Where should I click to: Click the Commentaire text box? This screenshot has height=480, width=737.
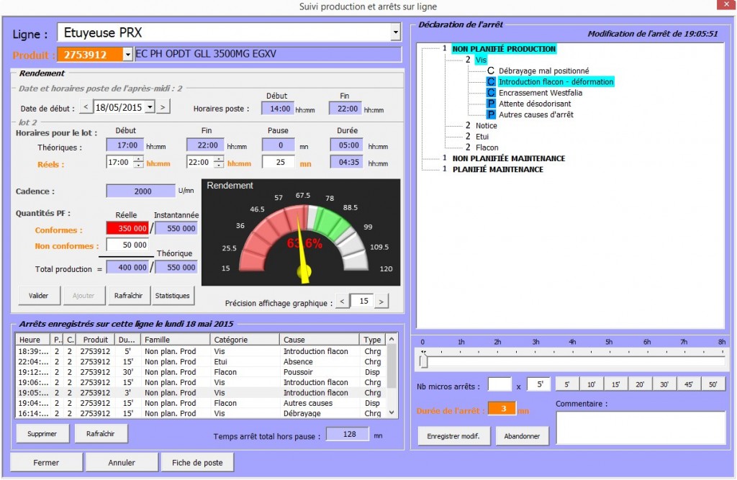click(x=641, y=427)
